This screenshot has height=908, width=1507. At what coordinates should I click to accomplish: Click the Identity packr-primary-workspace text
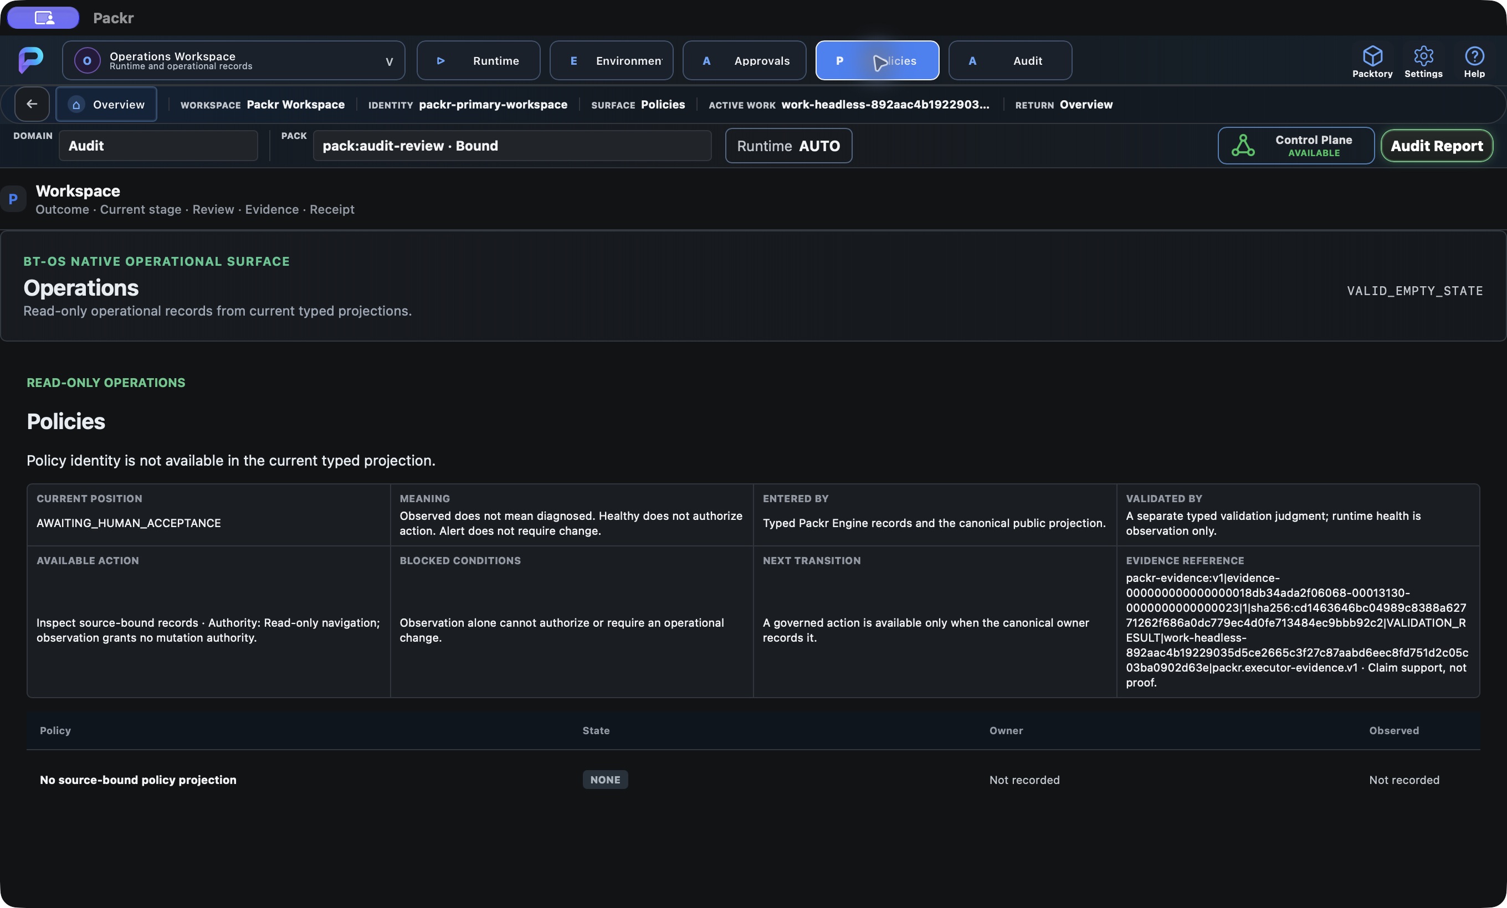493,105
